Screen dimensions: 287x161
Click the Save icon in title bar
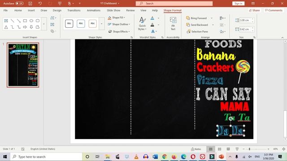tap(30, 3)
